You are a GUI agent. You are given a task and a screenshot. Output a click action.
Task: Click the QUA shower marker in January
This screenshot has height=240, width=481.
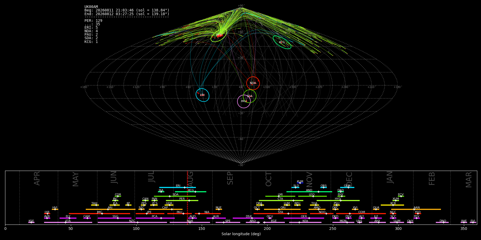[x=376, y=209]
